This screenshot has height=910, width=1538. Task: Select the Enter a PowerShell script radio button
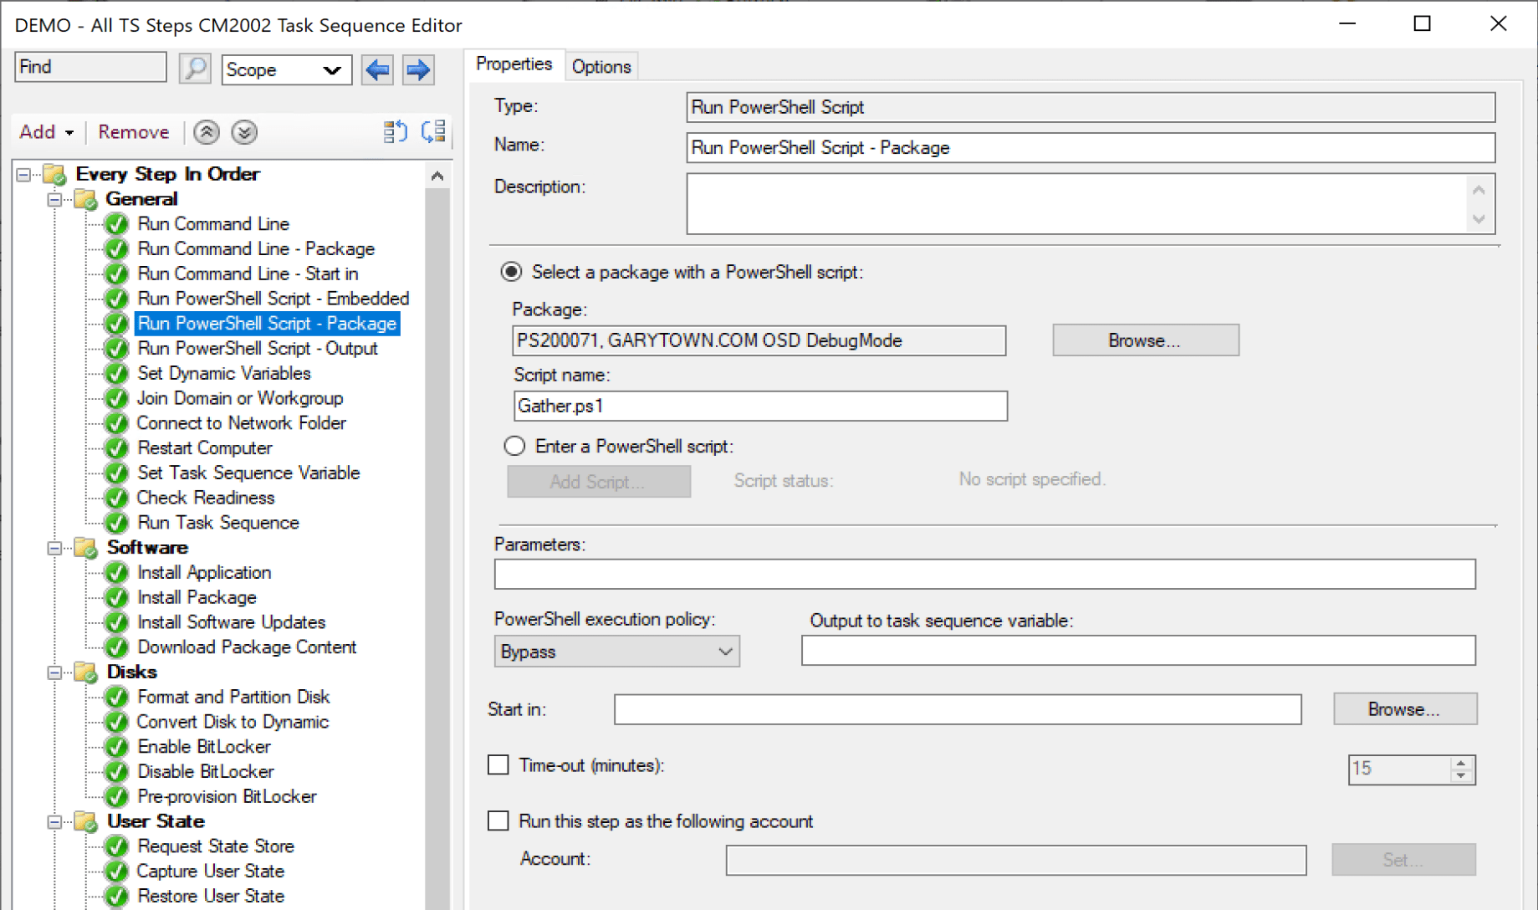click(x=514, y=446)
